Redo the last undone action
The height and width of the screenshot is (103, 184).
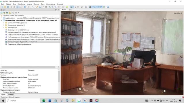tap(14, 7)
